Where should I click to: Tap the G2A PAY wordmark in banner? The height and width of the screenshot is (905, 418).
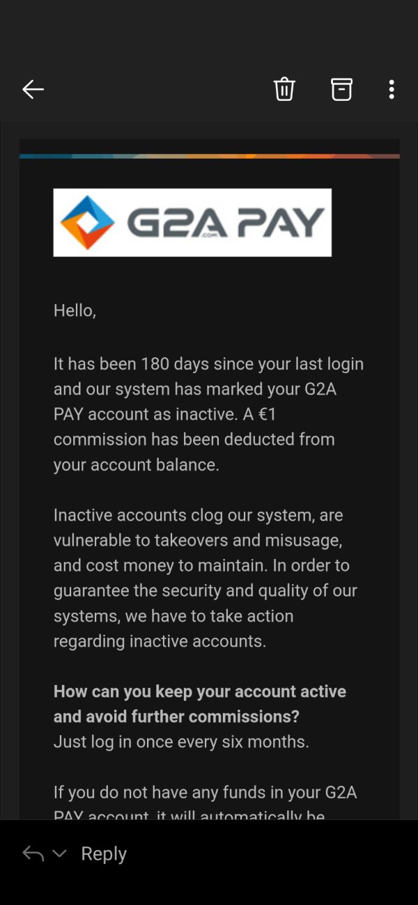coord(226,223)
